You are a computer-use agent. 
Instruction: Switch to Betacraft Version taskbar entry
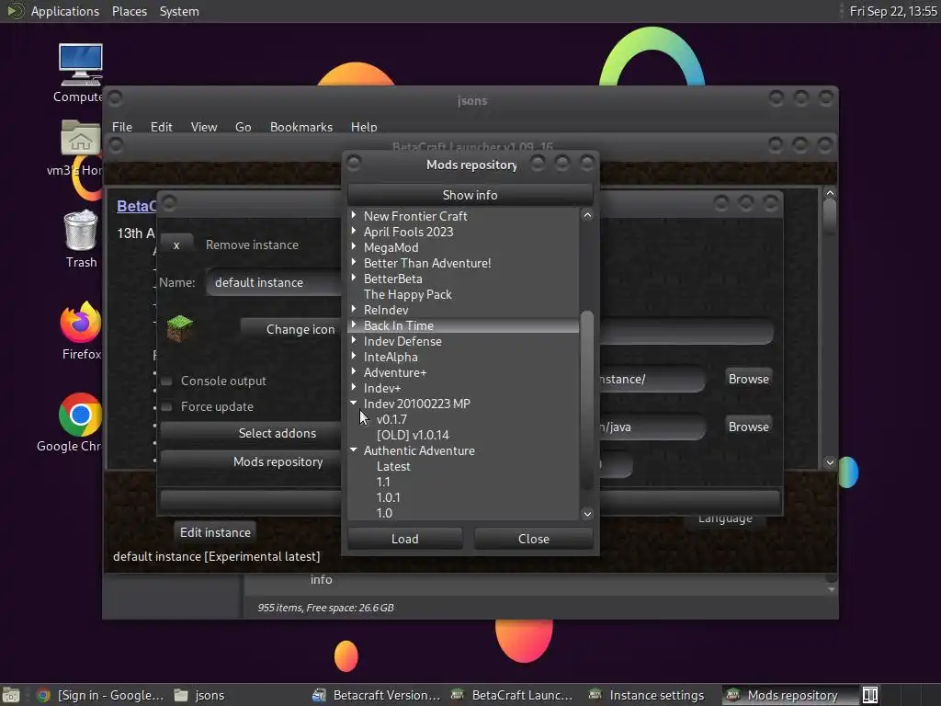[377, 695]
